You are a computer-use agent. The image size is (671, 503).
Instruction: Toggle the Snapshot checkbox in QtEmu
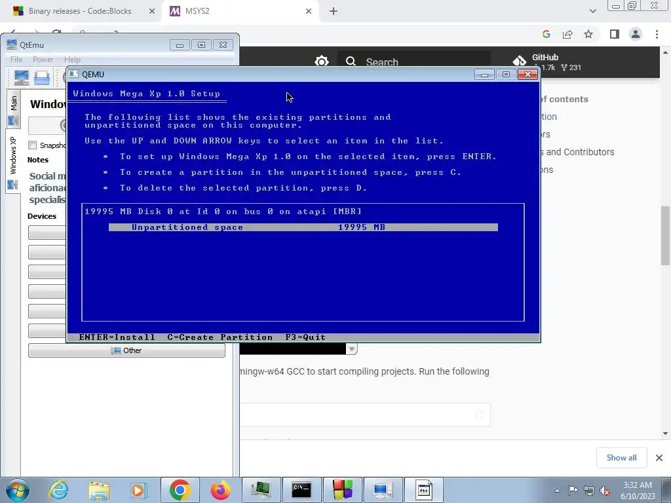[x=33, y=145]
